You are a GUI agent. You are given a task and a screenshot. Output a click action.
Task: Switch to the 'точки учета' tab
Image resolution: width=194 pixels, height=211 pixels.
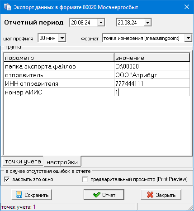click(x=23, y=162)
